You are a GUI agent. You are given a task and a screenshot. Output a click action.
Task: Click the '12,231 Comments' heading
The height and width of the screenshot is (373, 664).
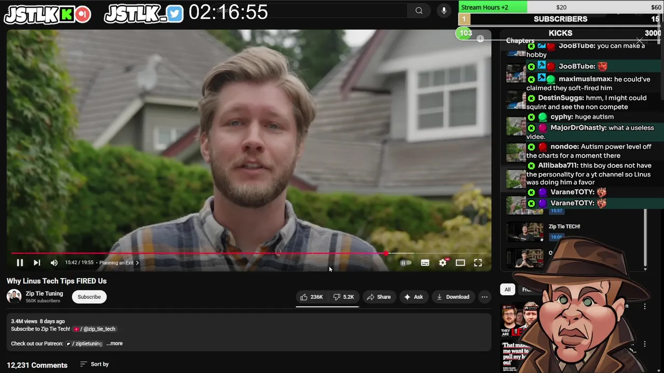tap(37, 365)
